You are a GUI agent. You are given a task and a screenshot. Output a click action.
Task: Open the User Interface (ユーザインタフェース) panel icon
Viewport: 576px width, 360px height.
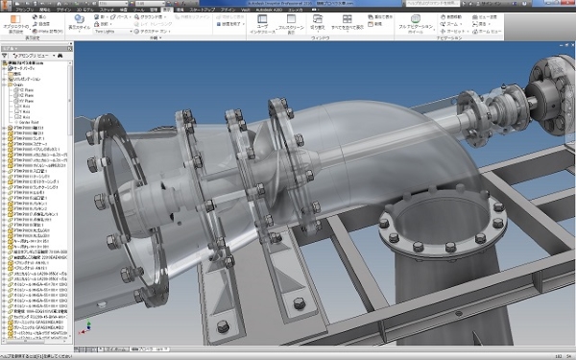click(262, 24)
